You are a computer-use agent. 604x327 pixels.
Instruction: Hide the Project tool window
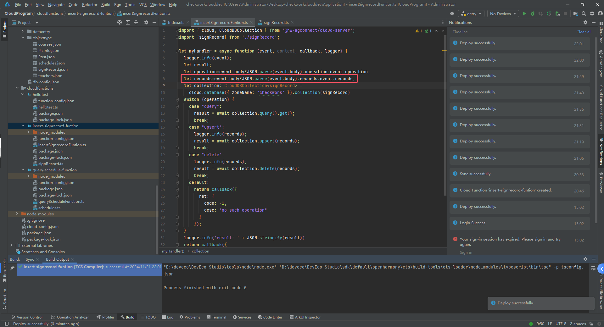154,22
